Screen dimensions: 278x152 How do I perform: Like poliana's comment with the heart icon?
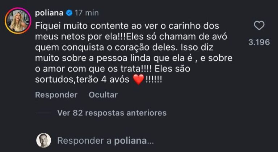point(259,26)
